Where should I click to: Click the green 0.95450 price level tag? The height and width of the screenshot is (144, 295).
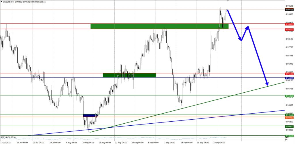point(289,96)
